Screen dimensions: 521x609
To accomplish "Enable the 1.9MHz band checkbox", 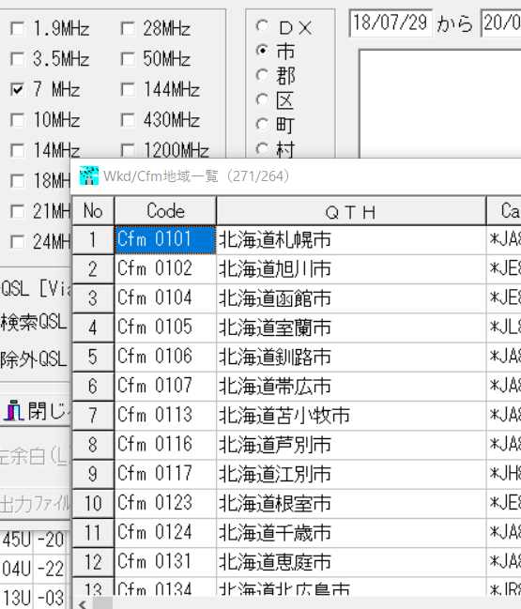I will [x=18, y=28].
